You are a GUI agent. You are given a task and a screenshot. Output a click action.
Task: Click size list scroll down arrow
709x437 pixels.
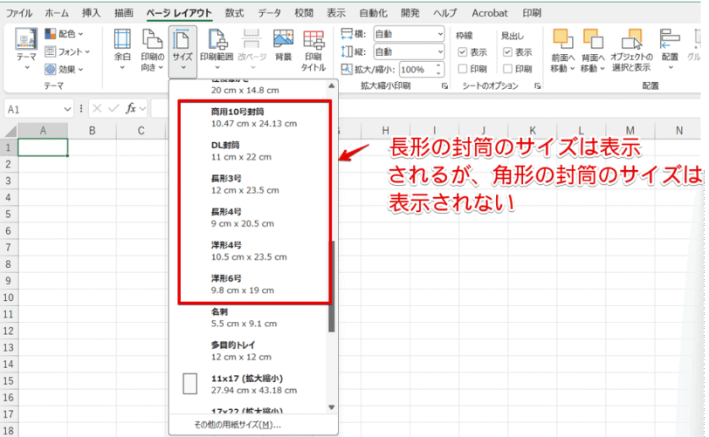(332, 407)
